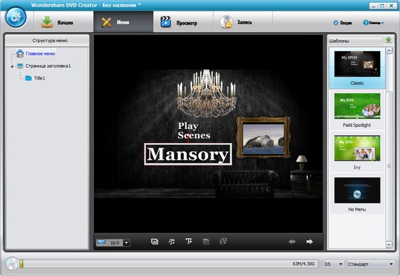The height and width of the screenshot is (276, 400).
Task: Open the 16:9 aspect ratio dropdown
Action: tap(127, 243)
